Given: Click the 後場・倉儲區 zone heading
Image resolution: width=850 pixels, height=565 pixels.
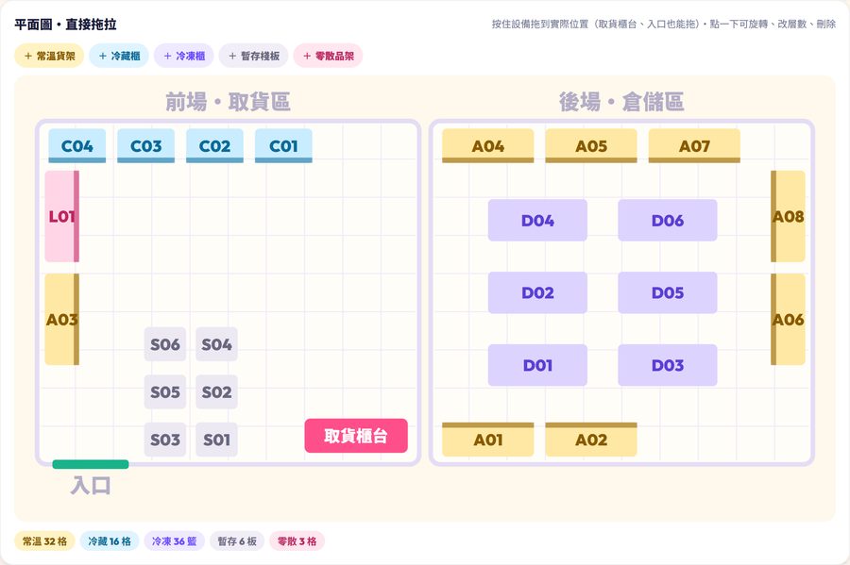Looking at the screenshot, I should click(x=621, y=102).
